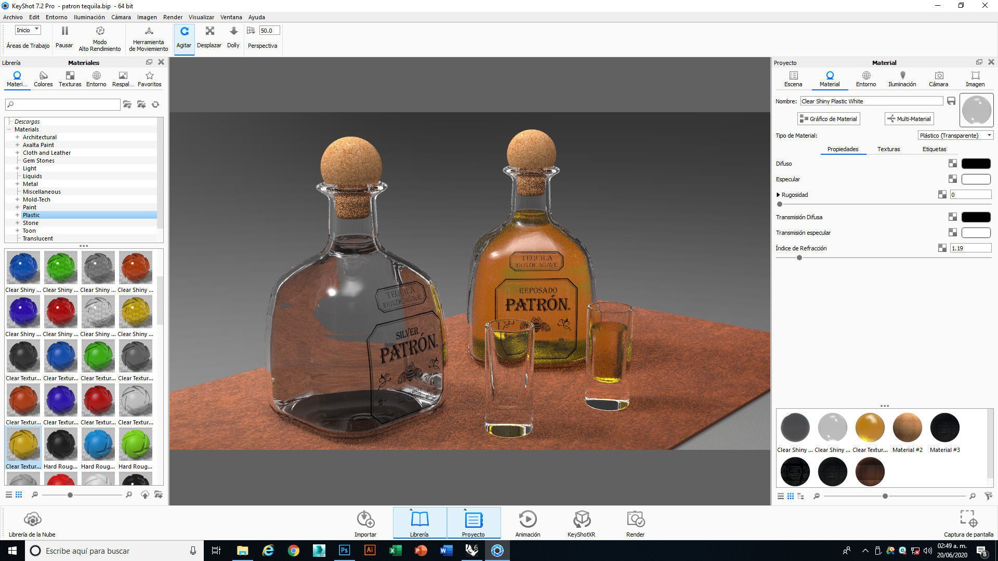
Task: Expand the Architectural material folder
Action: point(17,137)
